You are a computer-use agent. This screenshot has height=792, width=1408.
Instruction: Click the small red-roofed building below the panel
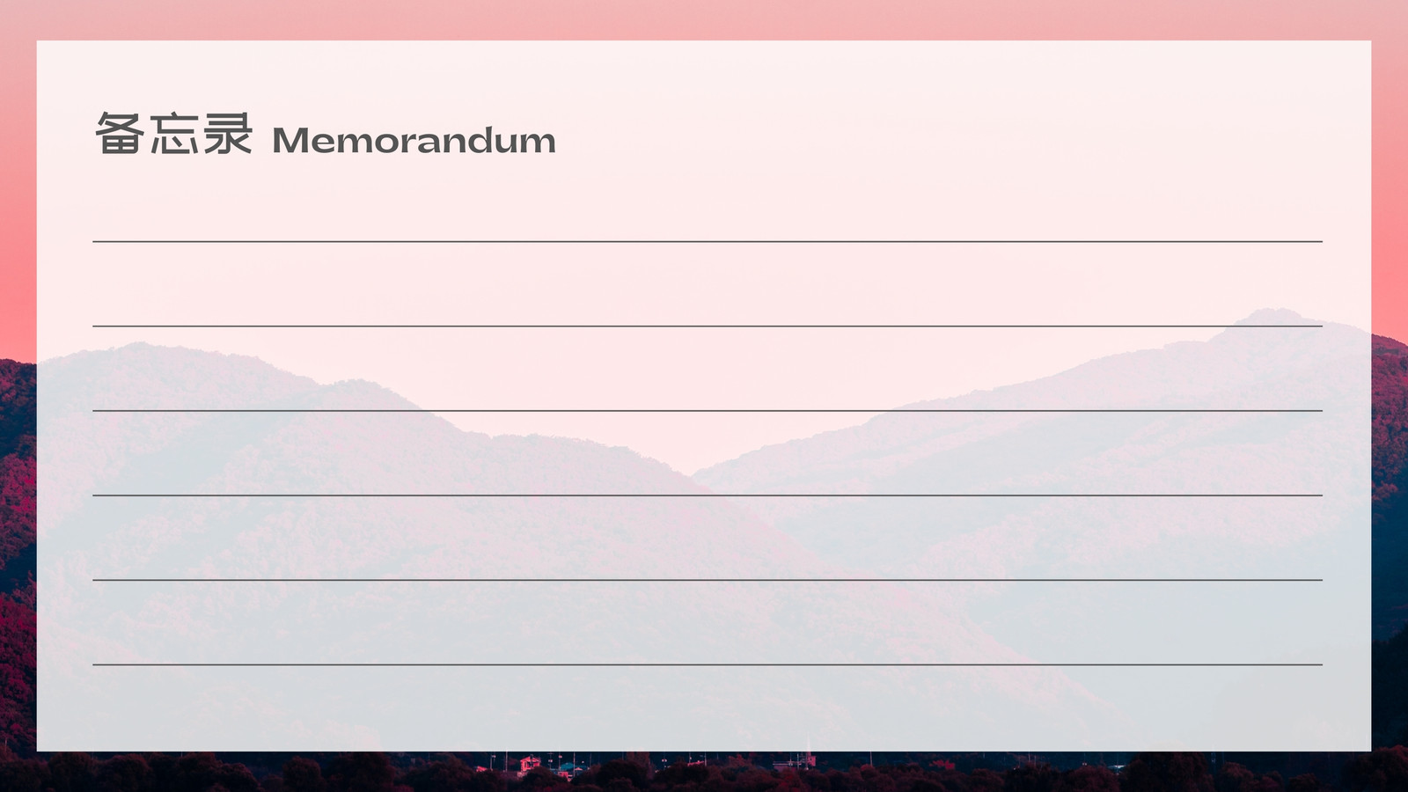530,764
